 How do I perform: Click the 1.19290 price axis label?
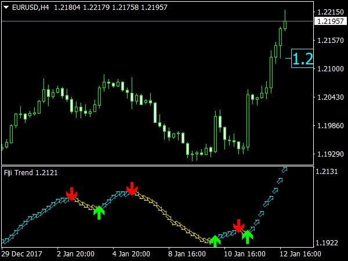331,154
